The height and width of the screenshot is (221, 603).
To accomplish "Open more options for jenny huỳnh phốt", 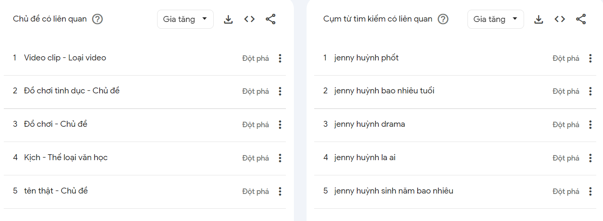I will click(590, 58).
